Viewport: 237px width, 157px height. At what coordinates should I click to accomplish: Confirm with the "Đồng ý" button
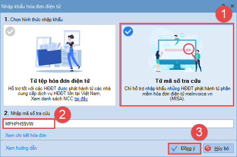184,148
